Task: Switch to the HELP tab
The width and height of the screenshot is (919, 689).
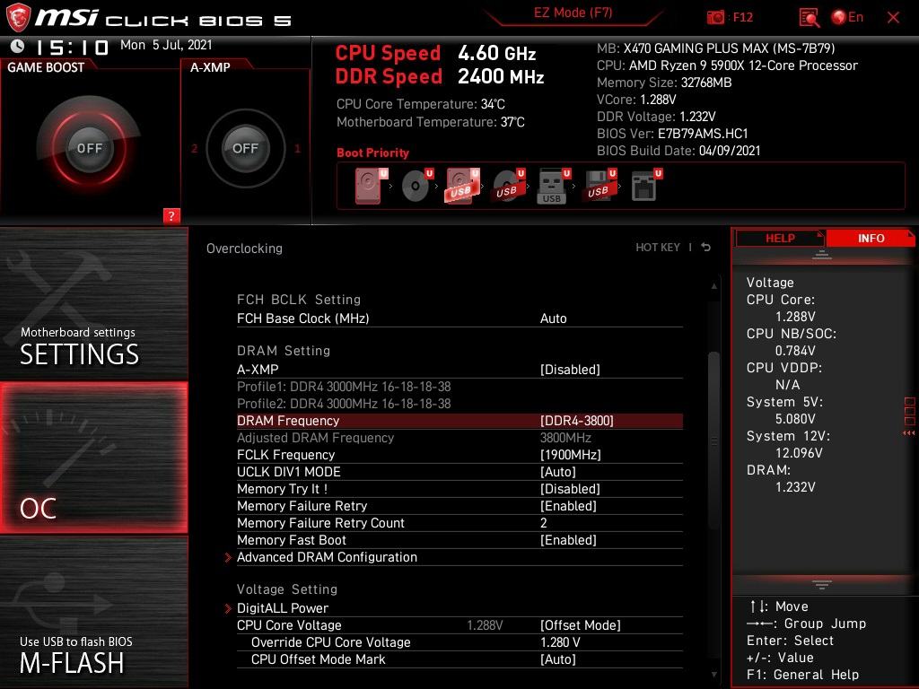Action: [780, 239]
